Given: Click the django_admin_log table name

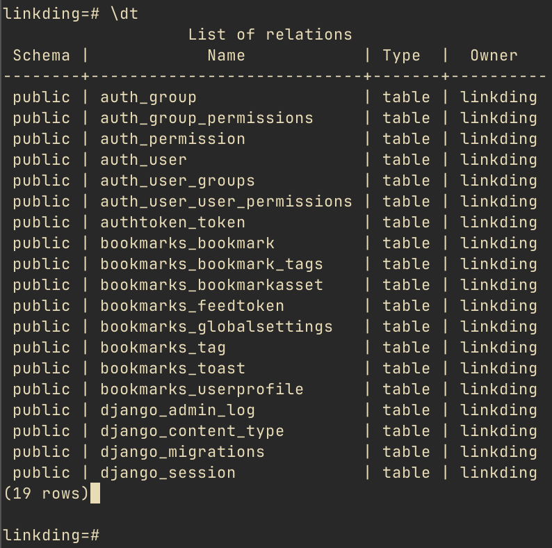Looking at the screenshot, I should (x=177, y=410).
